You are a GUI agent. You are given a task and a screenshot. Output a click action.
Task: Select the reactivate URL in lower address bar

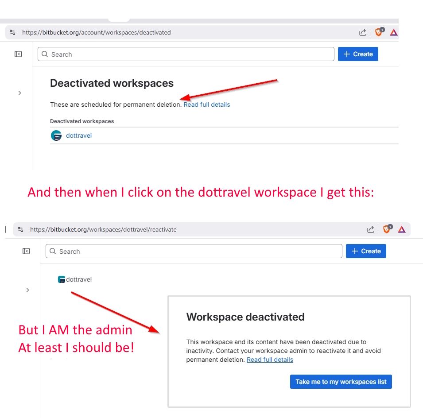point(104,229)
